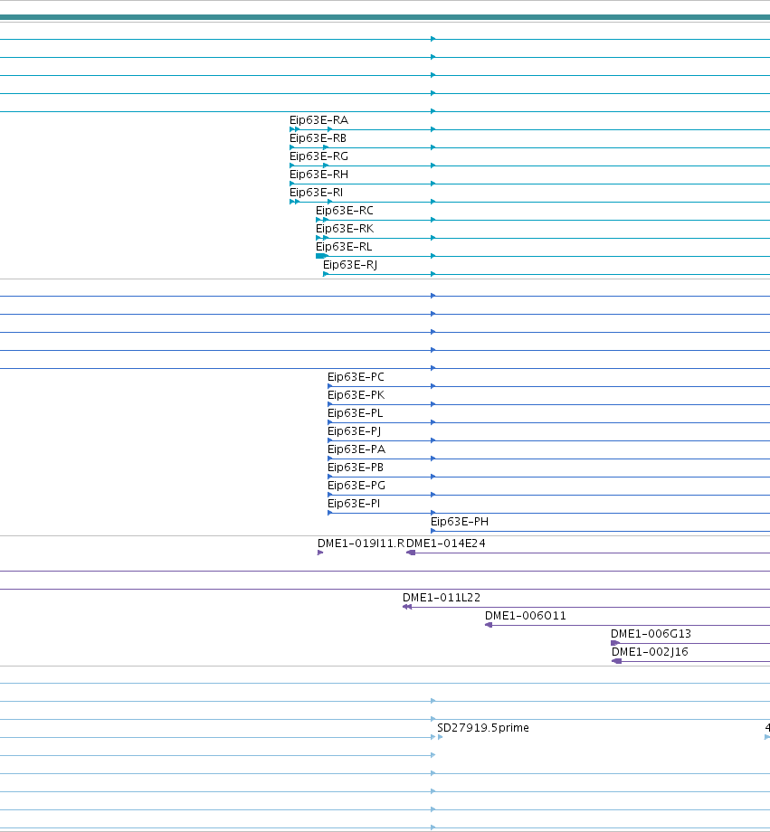This screenshot has height=832, width=770.
Task: Click the Eip63E-PH protein label
Action: pos(460,522)
